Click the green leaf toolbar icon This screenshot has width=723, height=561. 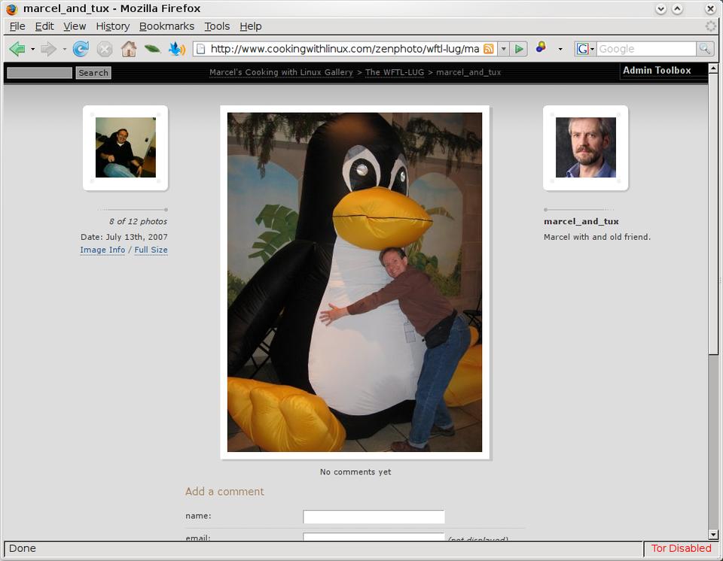coord(152,49)
